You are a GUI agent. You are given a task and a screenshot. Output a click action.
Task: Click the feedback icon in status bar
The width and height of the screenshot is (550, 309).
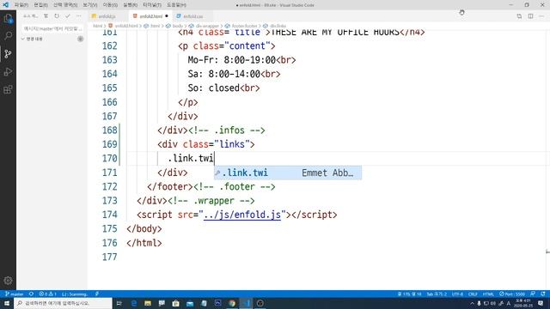(533, 294)
